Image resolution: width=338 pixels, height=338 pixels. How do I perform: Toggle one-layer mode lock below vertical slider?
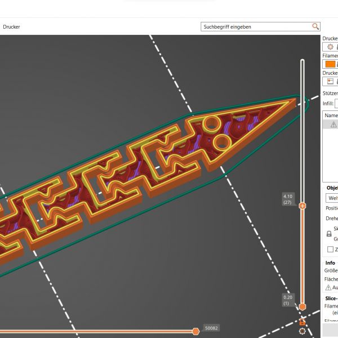(302, 322)
